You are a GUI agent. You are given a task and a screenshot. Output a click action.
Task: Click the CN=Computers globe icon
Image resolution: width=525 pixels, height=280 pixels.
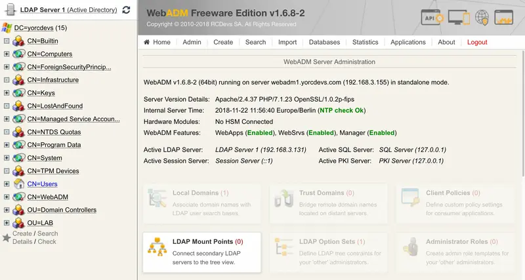point(18,54)
